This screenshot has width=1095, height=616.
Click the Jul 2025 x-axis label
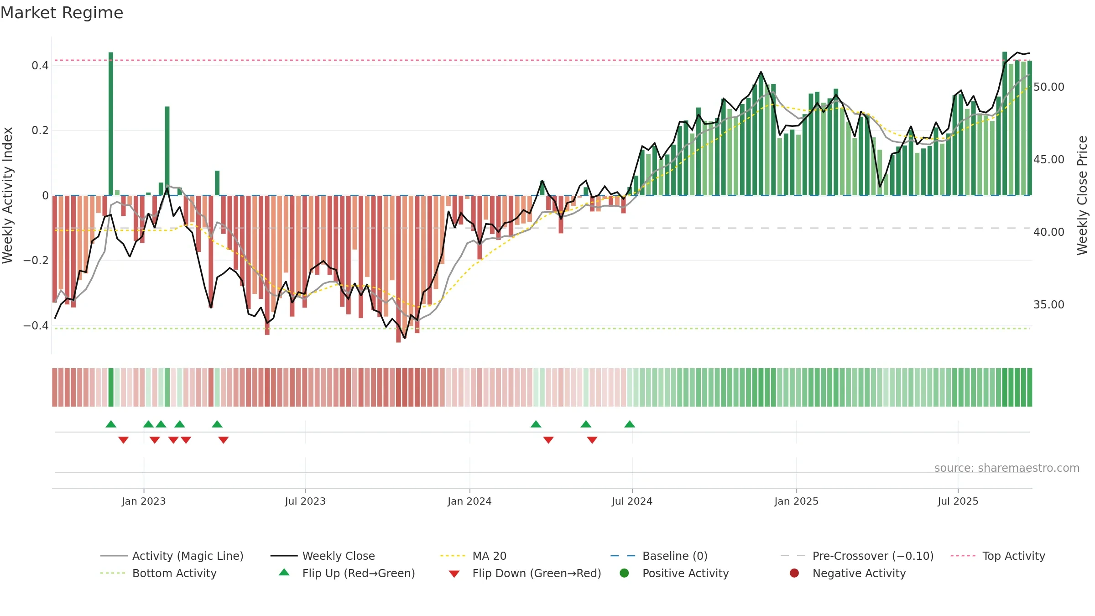pyautogui.click(x=958, y=501)
